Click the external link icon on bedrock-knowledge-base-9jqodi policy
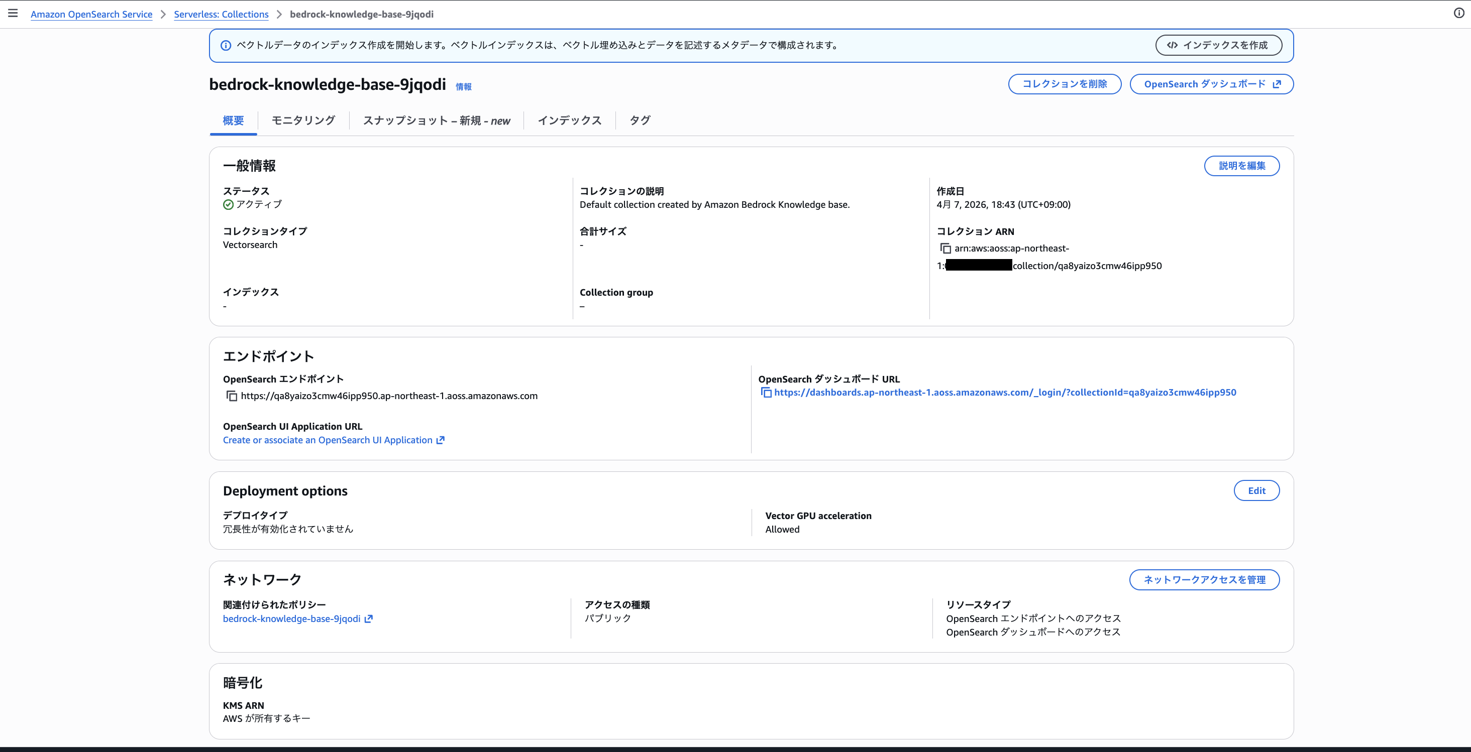This screenshot has height=752, width=1471. click(369, 618)
